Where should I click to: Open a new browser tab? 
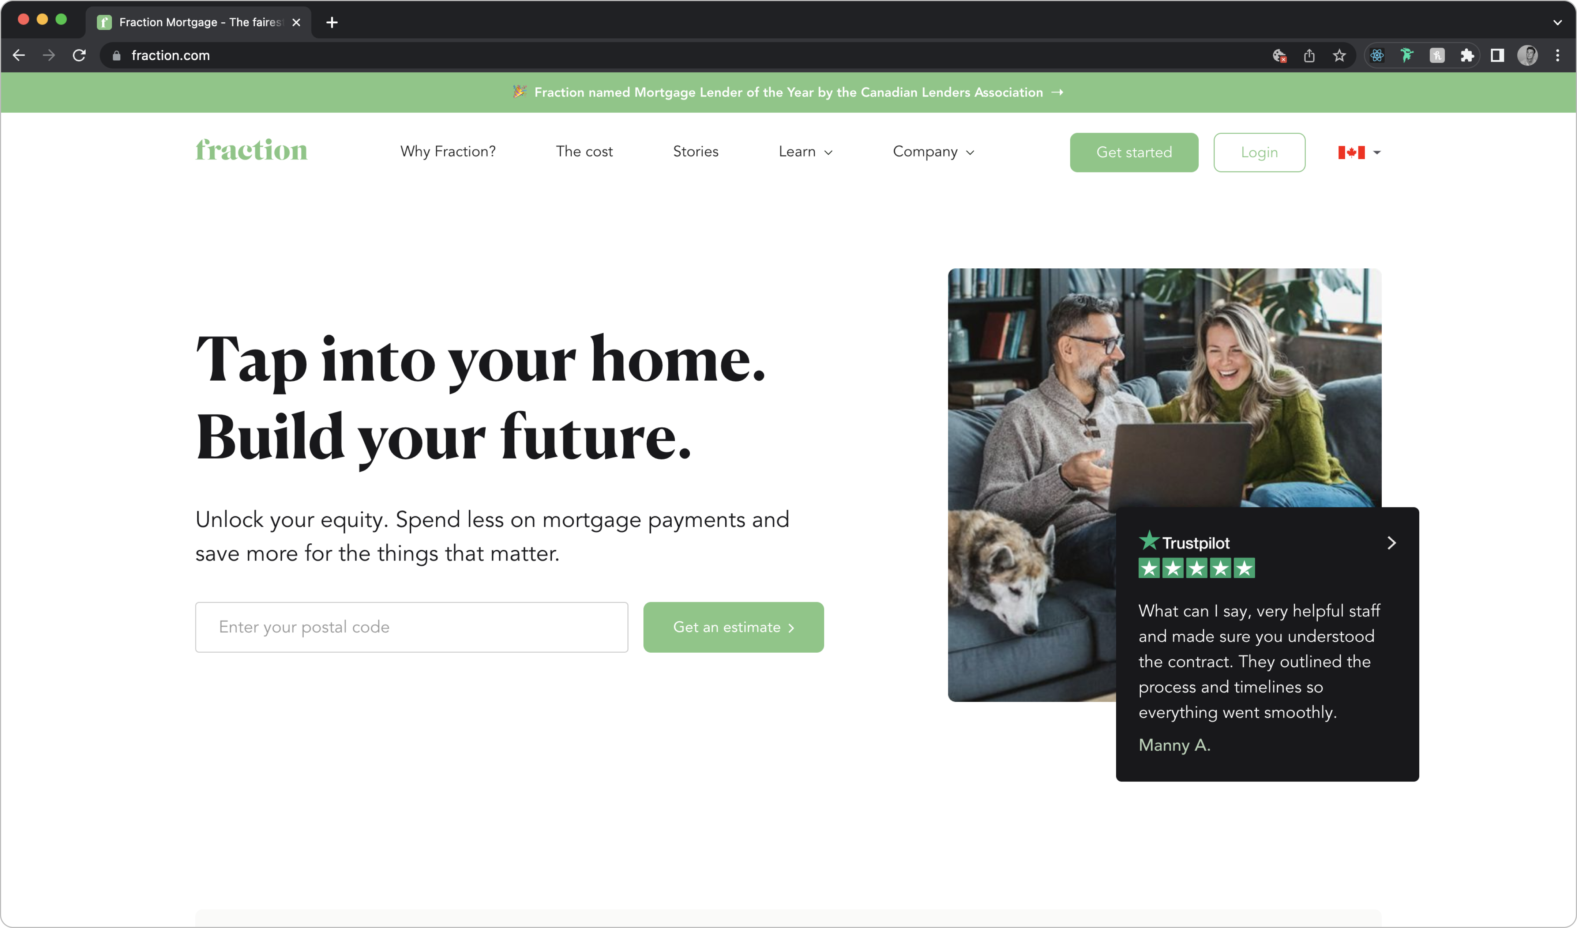click(332, 23)
